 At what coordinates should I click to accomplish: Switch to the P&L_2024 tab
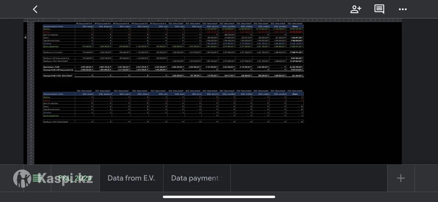[76, 178]
